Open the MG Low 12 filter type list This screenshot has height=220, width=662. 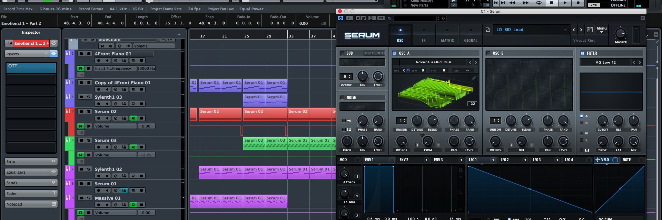click(x=605, y=62)
